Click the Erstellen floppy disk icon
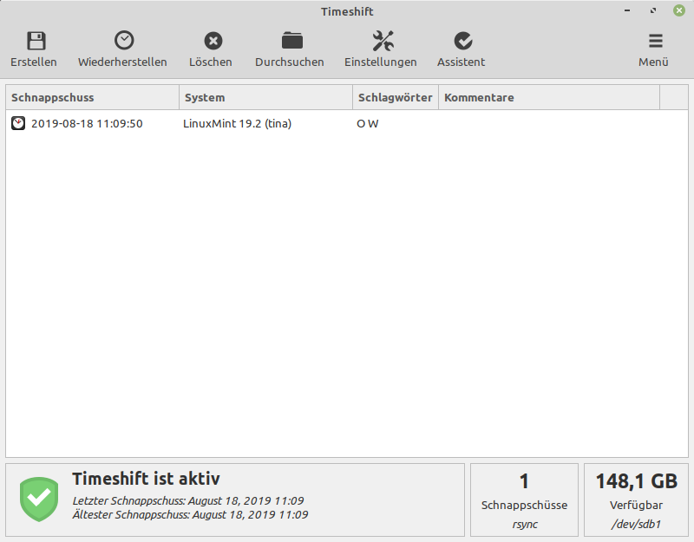This screenshot has height=542, width=694. [36, 41]
